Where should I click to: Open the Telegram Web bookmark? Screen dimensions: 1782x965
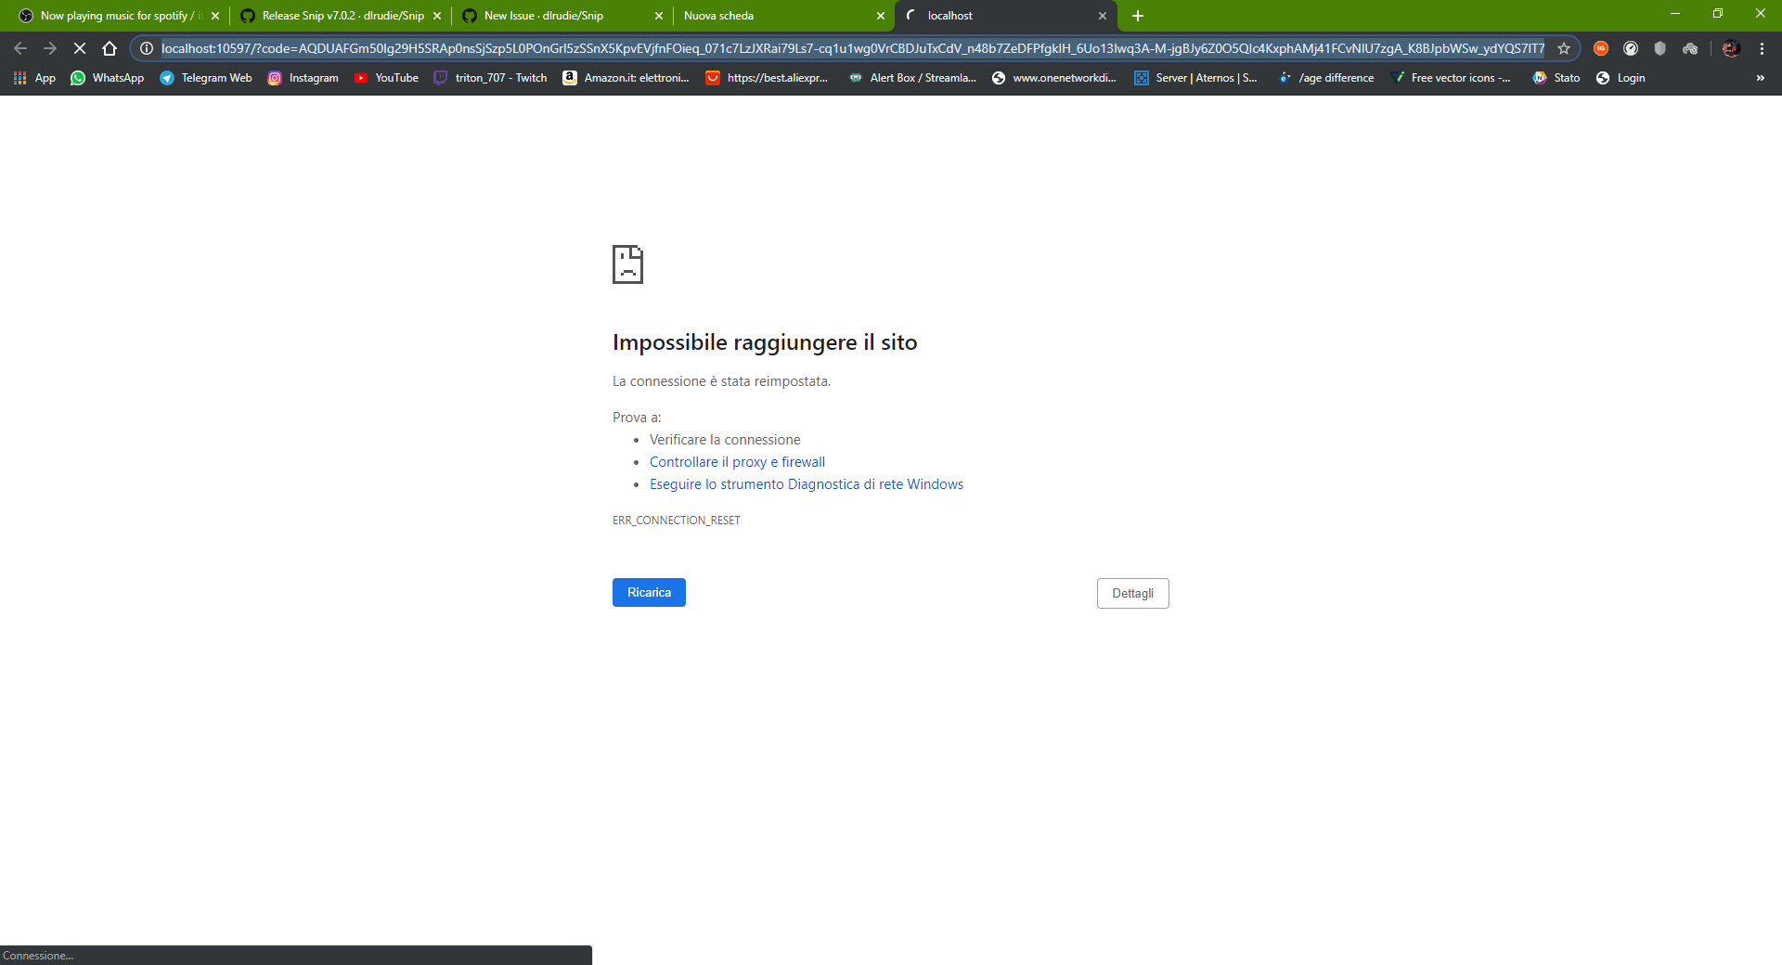click(205, 78)
